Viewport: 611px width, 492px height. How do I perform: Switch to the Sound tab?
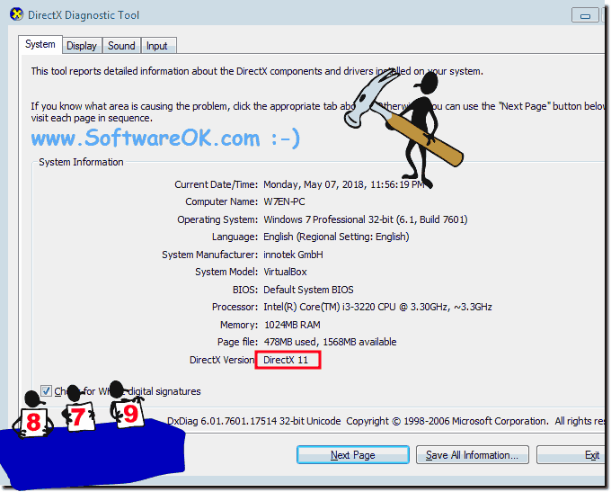click(121, 46)
